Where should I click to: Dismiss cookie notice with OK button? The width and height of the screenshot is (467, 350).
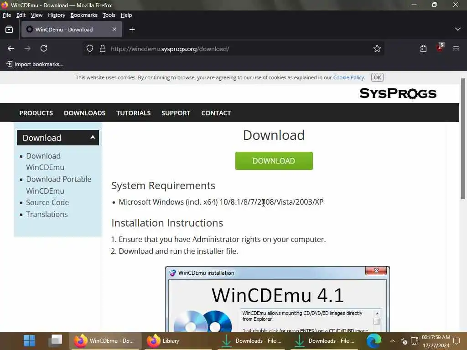click(377, 77)
